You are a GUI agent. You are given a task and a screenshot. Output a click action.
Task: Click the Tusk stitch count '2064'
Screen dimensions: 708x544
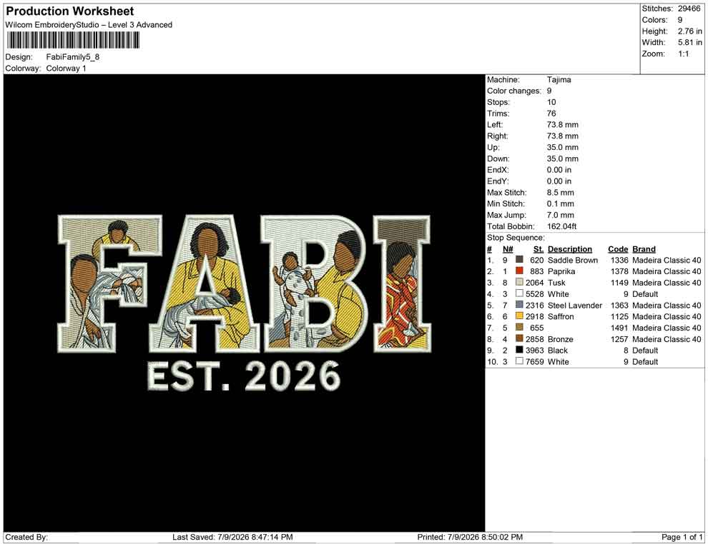tap(535, 283)
